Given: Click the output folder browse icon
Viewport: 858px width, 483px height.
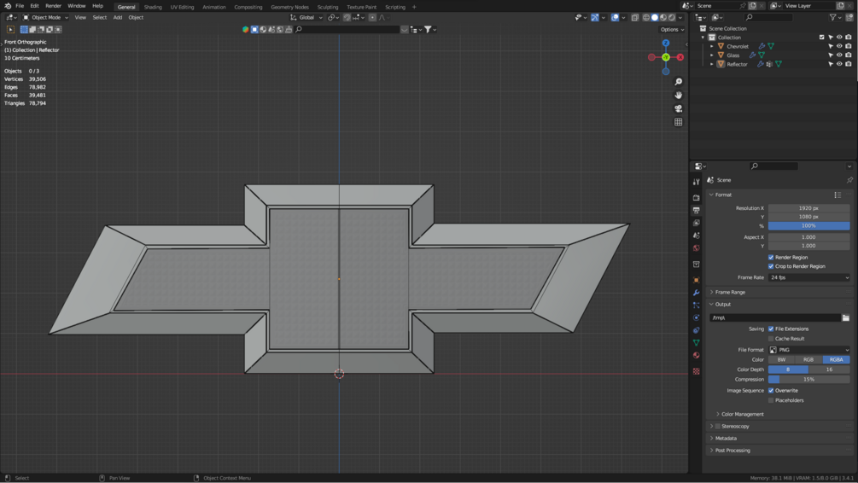Looking at the screenshot, I should point(845,317).
